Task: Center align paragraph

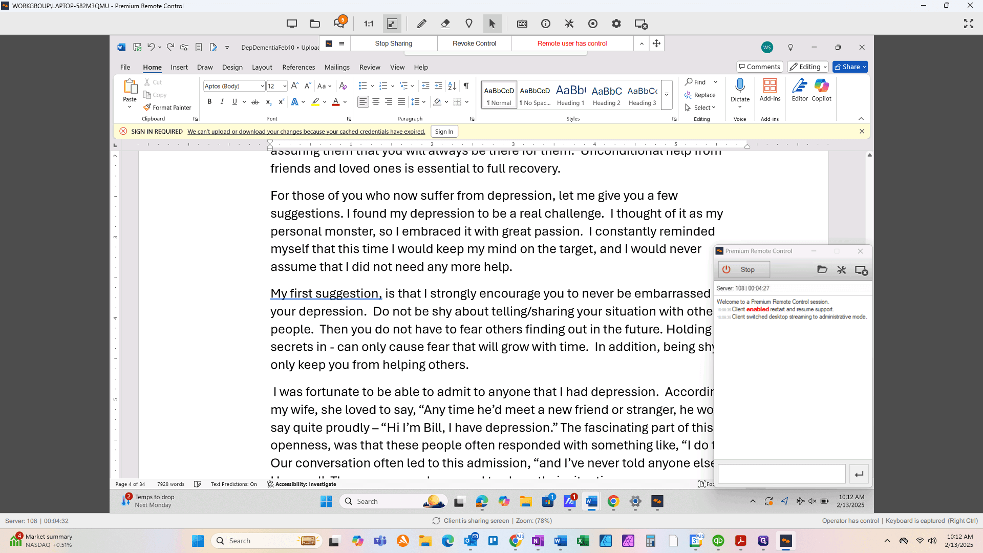Action: [x=376, y=102]
